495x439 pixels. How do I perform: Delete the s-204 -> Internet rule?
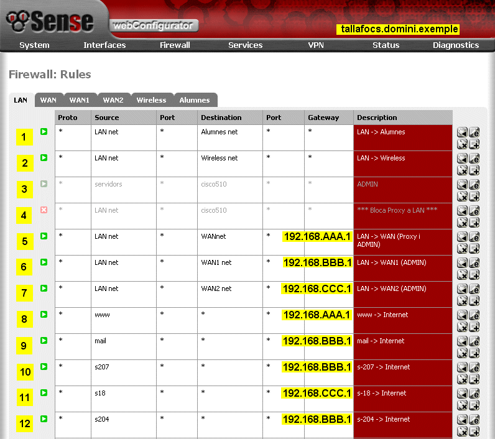pyautogui.click(x=462, y=431)
